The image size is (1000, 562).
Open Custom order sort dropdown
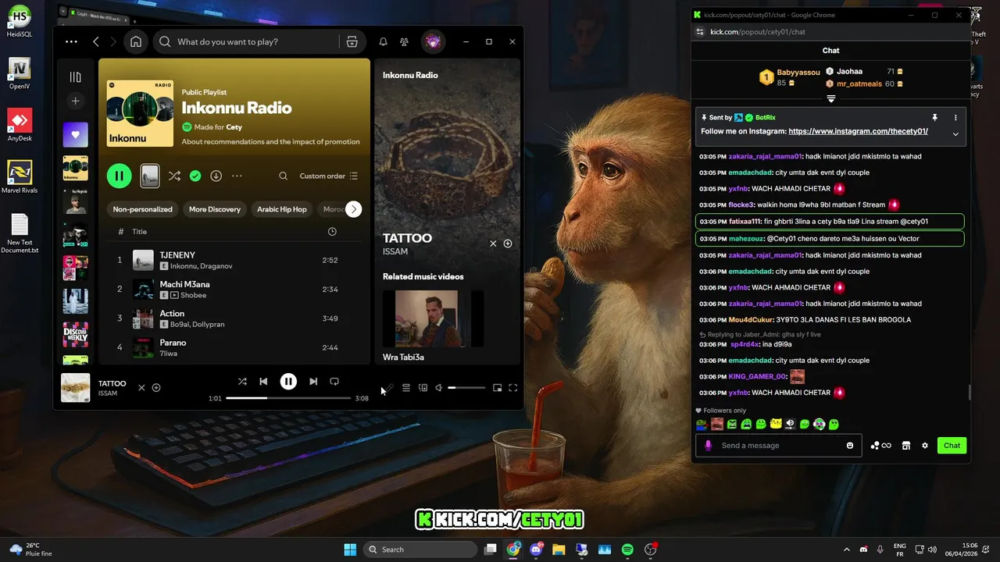pos(329,176)
